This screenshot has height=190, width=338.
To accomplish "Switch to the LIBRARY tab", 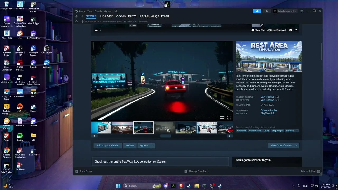I will [x=106, y=16].
